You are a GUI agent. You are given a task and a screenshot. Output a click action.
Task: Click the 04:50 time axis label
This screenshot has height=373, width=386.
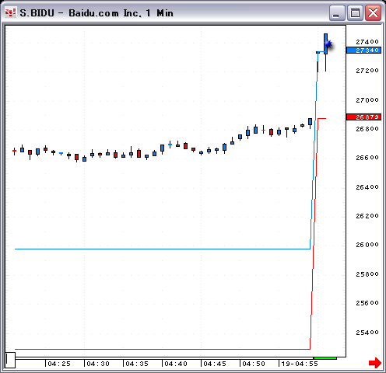(254, 364)
